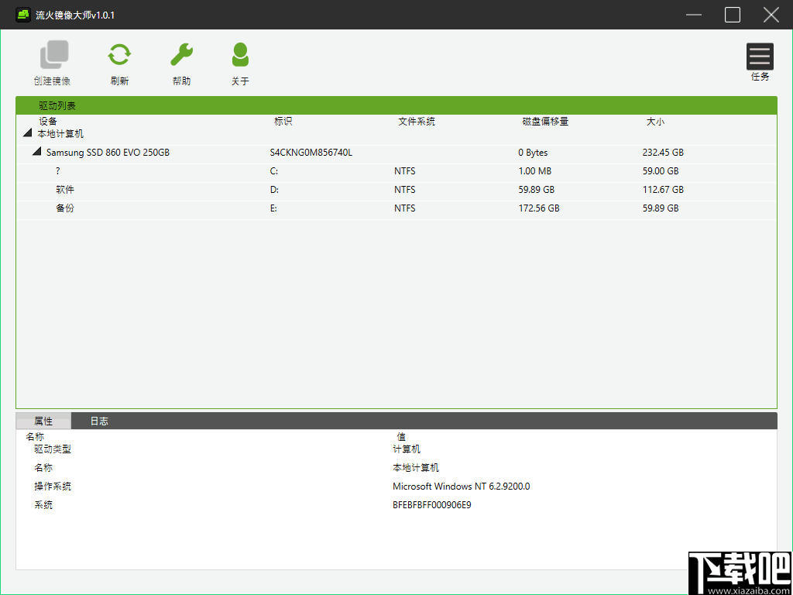Click the 大小 column header
The image size is (793, 595).
pos(655,122)
